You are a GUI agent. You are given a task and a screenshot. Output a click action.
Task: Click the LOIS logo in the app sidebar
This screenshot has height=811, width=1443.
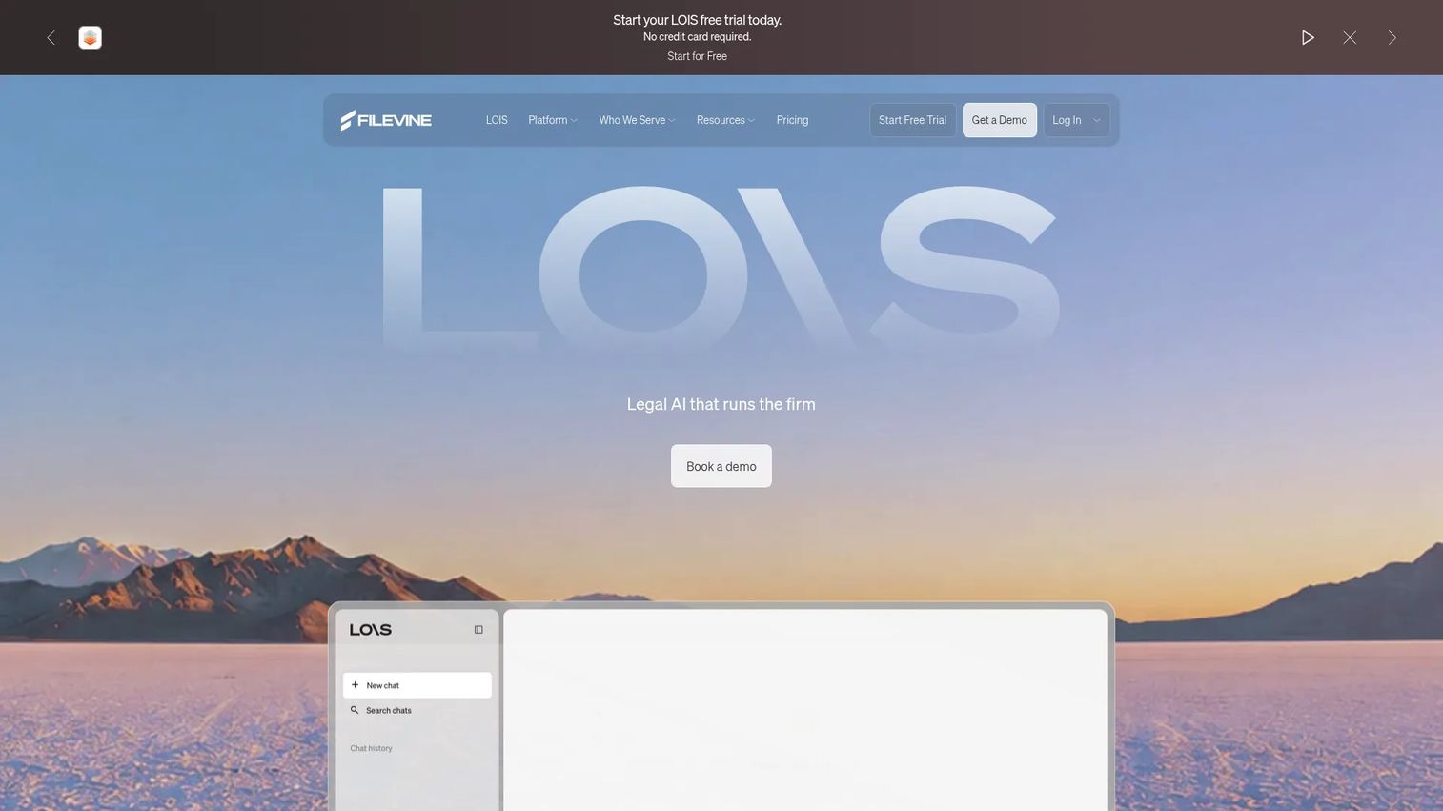pyautogui.click(x=371, y=630)
